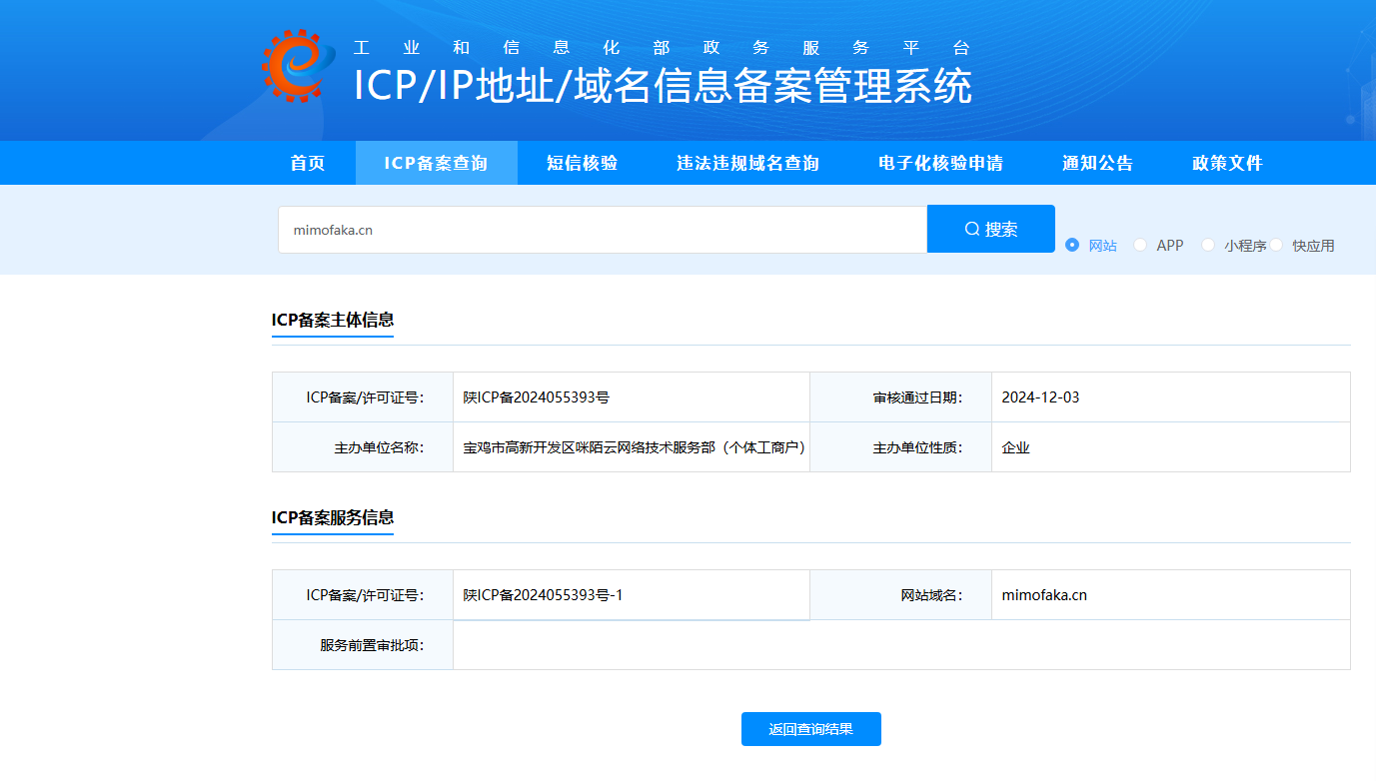Screen dimensions: 1376x781
Task: Click the 网站域名 label cell
Action: pyautogui.click(x=900, y=595)
